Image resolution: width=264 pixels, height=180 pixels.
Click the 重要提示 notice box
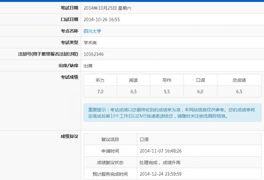point(172,113)
